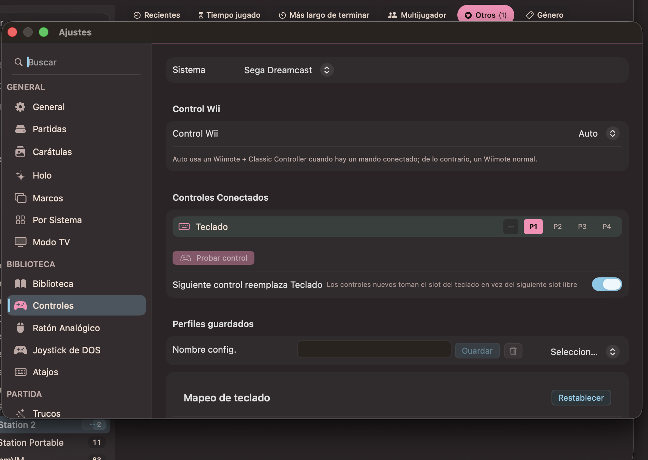Open the Ratón Analógico mouse icon
Viewport: 648px width, 460px height.
click(x=20, y=328)
